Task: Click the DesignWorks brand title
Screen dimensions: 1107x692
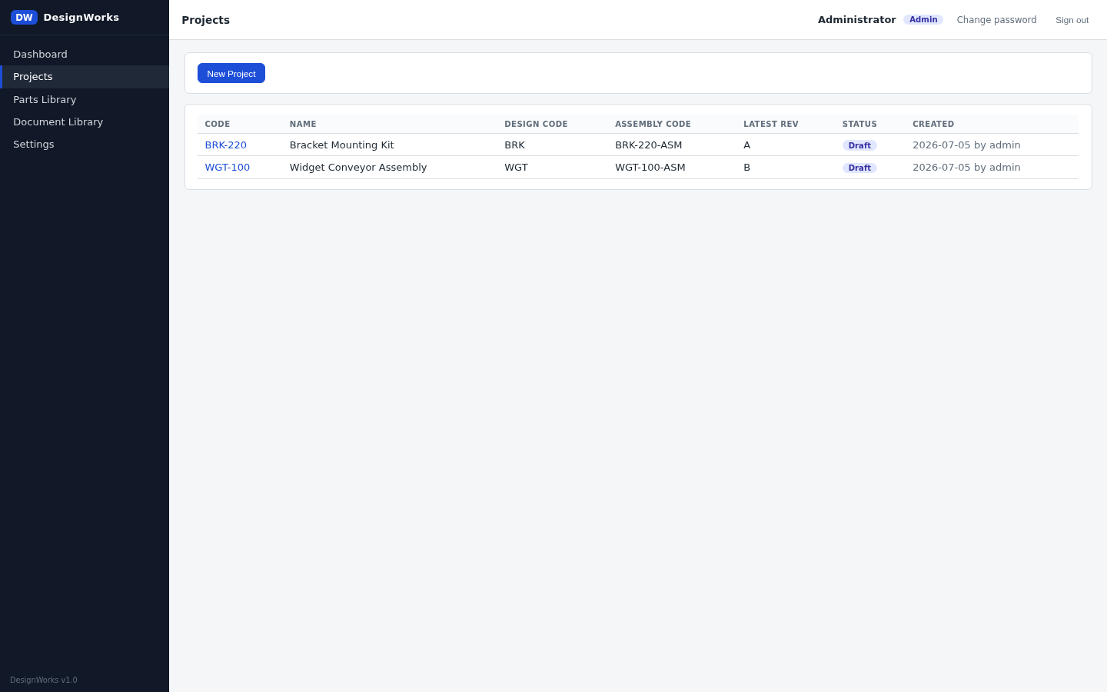Action: [x=81, y=17]
